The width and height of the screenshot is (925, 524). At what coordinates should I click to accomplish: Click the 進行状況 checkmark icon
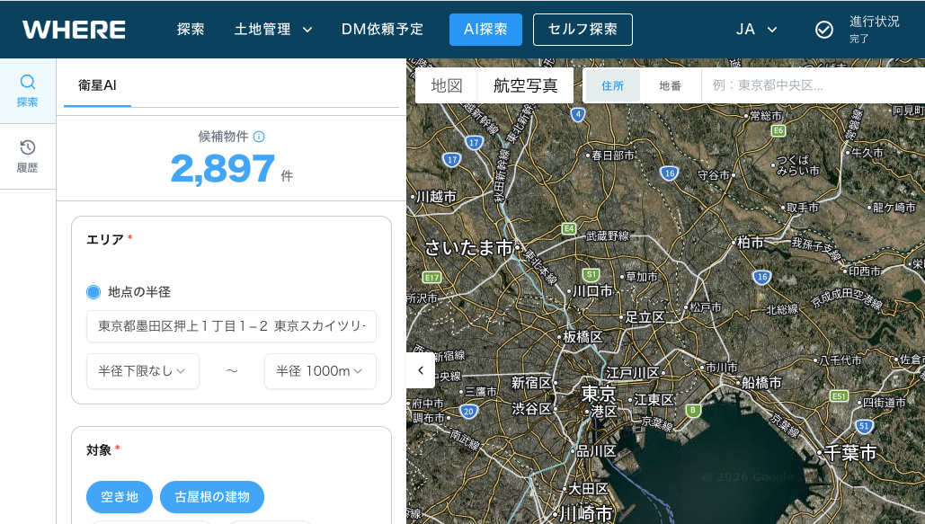click(824, 30)
